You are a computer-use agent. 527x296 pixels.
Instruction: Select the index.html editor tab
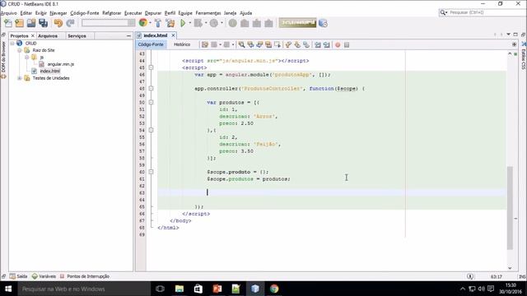click(x=155, y=35)
